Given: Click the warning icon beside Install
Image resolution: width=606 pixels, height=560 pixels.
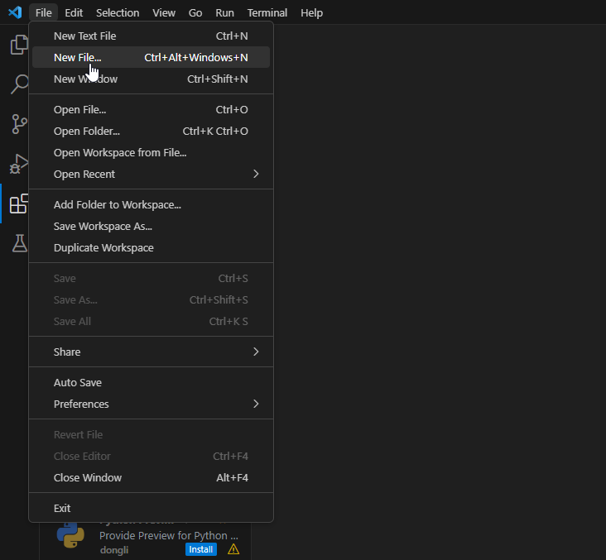Looking at the screenshot, I should tap(233, 549).
